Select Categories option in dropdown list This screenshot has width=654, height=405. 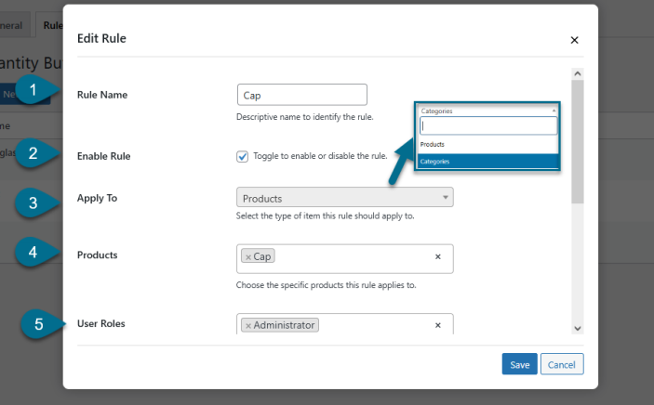tap(488, 161)
